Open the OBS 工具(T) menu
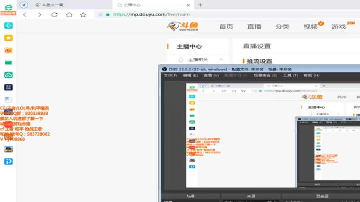The height and width of the screenshot is (202, 360). [290, 75]
